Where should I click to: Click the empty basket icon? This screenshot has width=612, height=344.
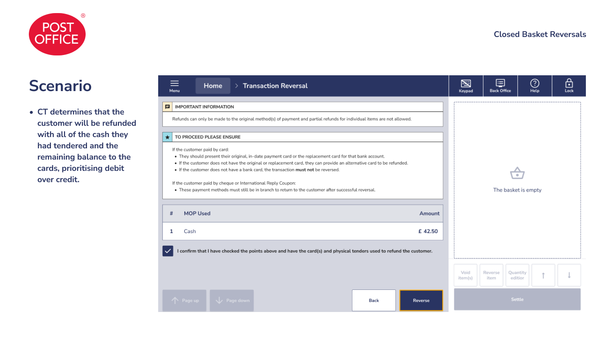point(517,173)
